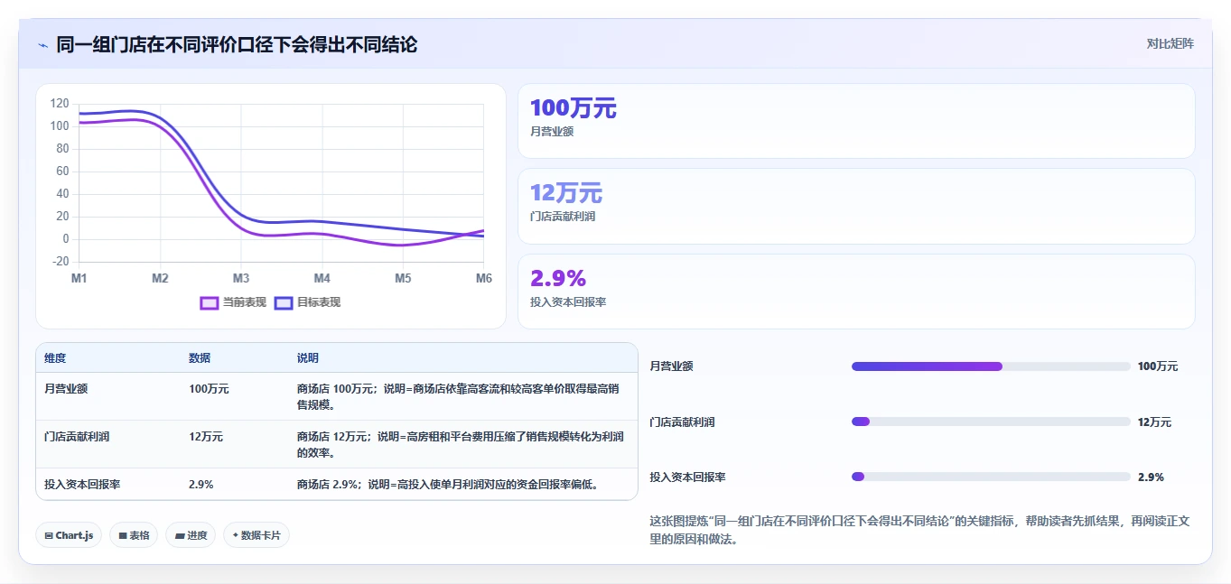Click the 数据 column header
This screenshot has height=584, width=1231.
point(200,358)
